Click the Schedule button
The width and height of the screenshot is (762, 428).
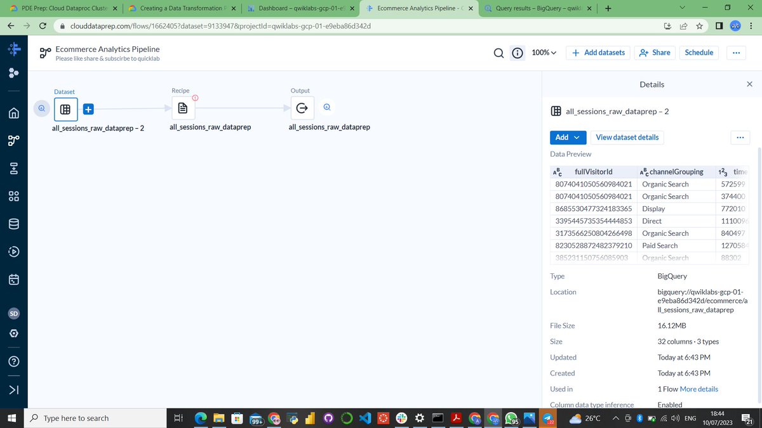pos(699,53)
